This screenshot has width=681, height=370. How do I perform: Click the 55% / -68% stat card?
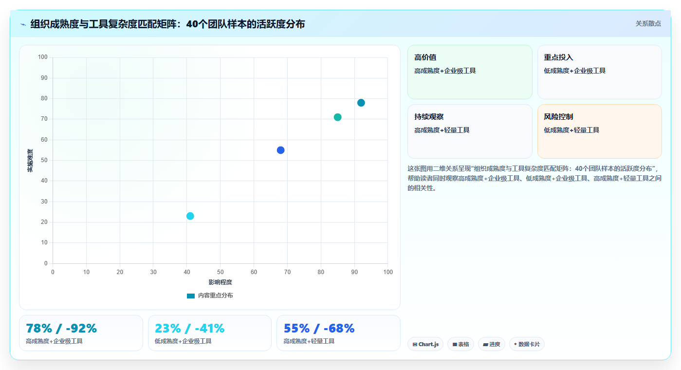338,333
